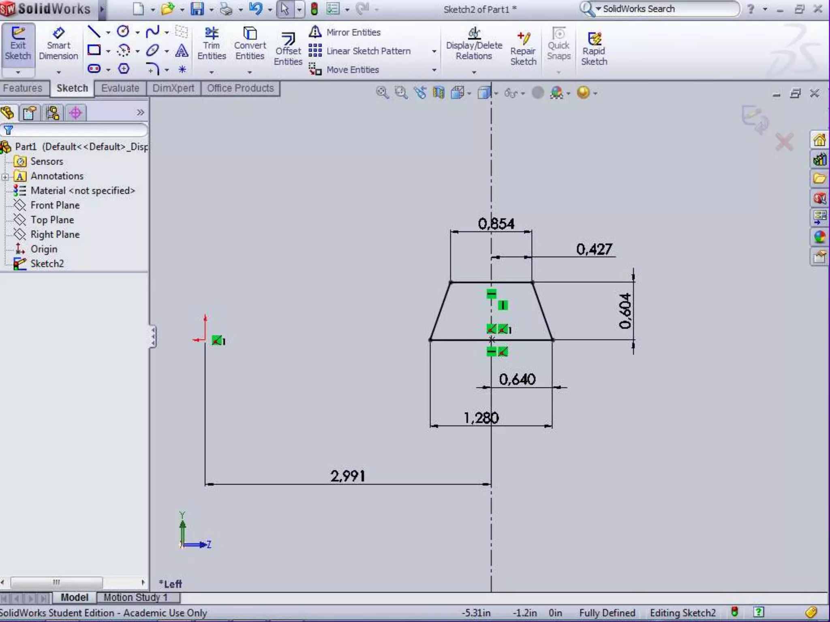Toggle Hide/Show Items eyeglasses icon
This screenshot has height=622, width=830.
coord(511,93)
